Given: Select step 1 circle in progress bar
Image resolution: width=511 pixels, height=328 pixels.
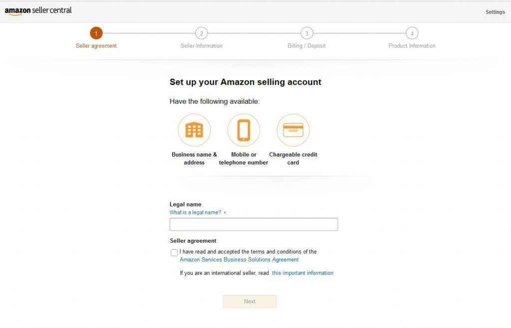Looking at the screenshot, I should tap(96, 33).
